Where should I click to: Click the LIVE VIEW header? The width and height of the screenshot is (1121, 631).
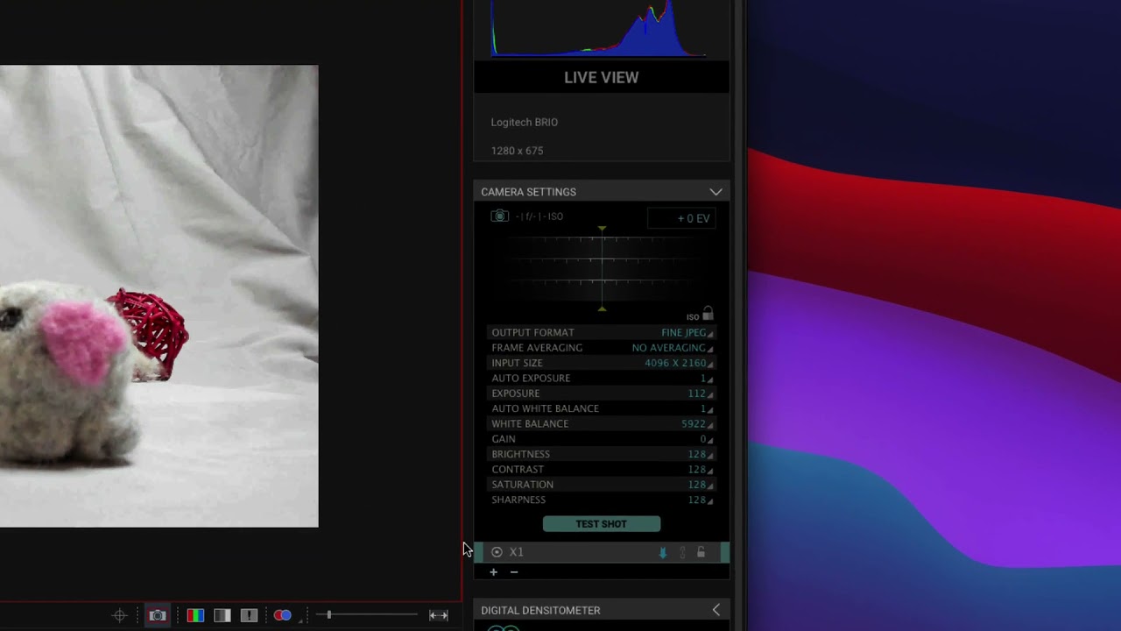point(602,77)
